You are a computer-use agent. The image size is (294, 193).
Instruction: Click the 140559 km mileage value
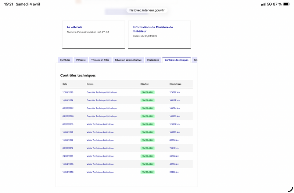coord(175,116)
